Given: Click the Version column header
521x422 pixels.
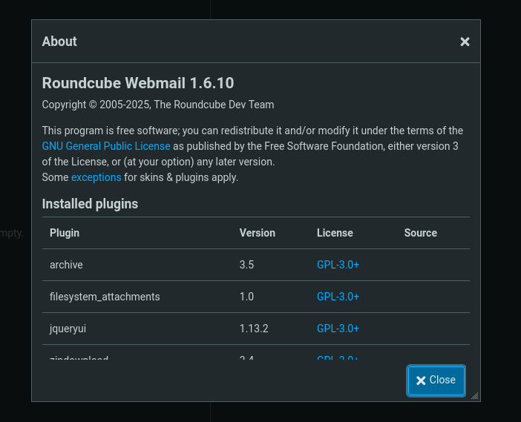Looking at the screenshot, I should click(258, 233).
